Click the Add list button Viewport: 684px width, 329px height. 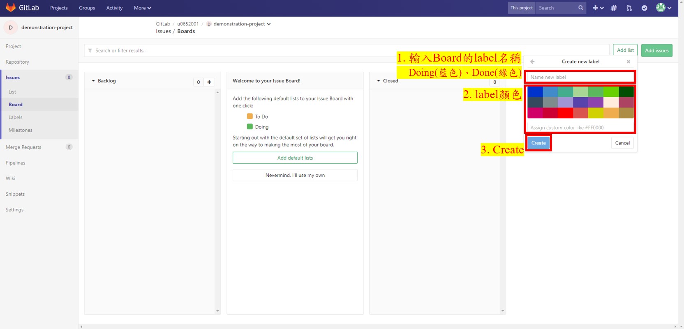[x=625, y=50]
